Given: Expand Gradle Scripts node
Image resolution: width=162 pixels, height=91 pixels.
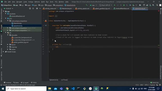Looking at the screenshot, I should tap(4, 52).
